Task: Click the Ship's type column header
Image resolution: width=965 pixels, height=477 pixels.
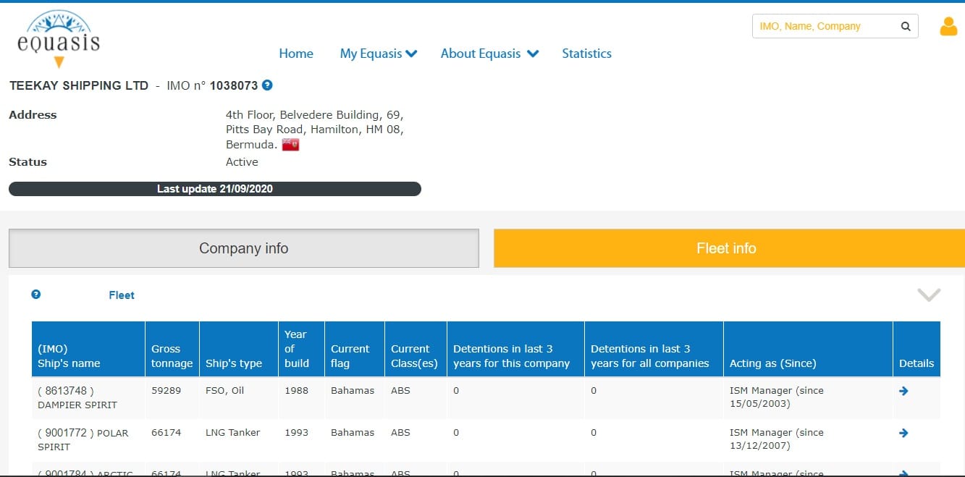Action: [x=239, y=349]
